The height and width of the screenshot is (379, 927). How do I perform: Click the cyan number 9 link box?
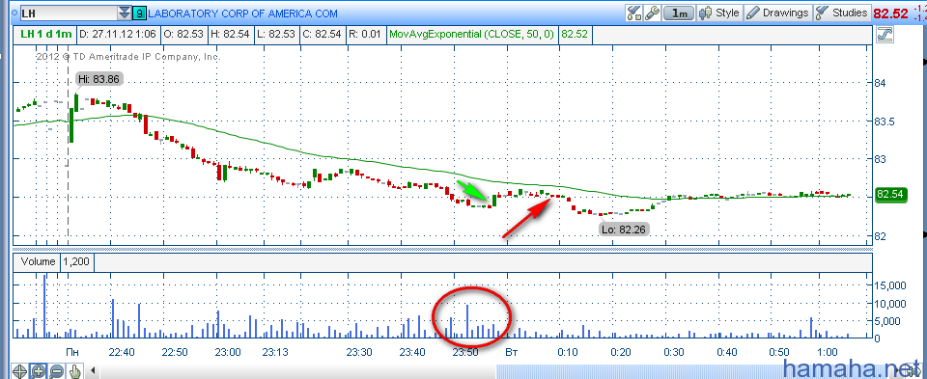coord(139,13)
